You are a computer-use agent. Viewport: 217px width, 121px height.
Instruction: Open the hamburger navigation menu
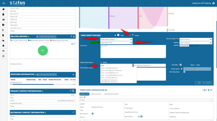click(x=3, y=3)
